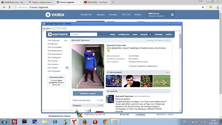Click the volume icon in the system tray
The width and height of the screenshot is (222, 125).
[x=197, y=122]
